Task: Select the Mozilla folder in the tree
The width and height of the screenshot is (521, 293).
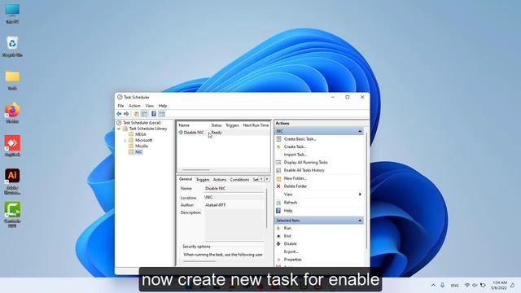Action: tap(142, 146)
